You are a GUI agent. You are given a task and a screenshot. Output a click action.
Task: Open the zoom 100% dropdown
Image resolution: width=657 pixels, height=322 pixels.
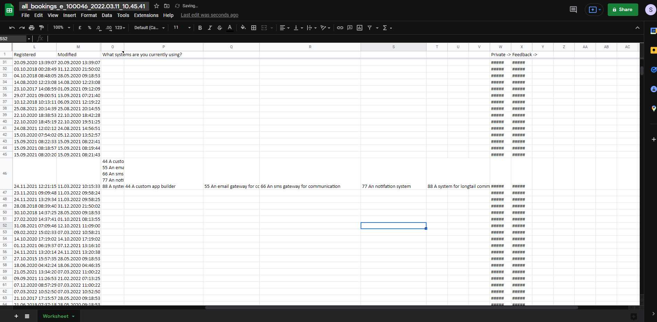[x=61, y=28]
